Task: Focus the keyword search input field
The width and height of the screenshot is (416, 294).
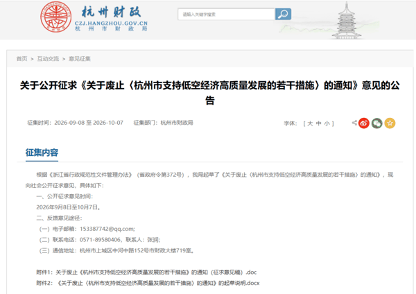Action: click(x=226, y=14)
